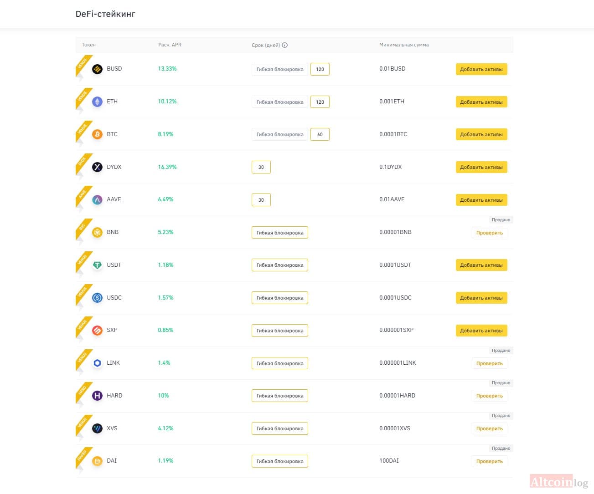Click Добавить активы for USDT
The image size is (594, 494).
point(481,265)
